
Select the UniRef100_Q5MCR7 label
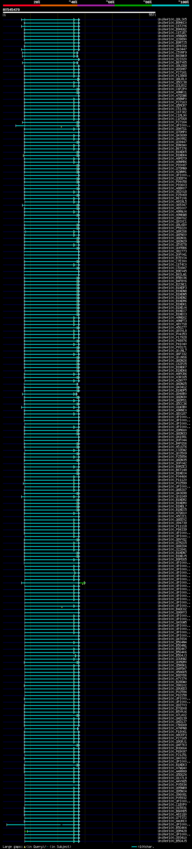(x=172, y=105)
